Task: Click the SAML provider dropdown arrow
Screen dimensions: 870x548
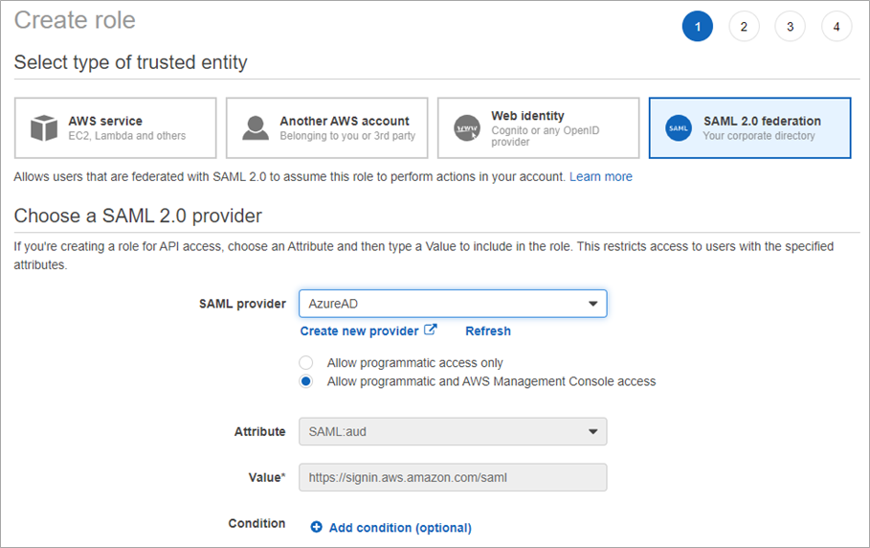Action: pos(592,304)
